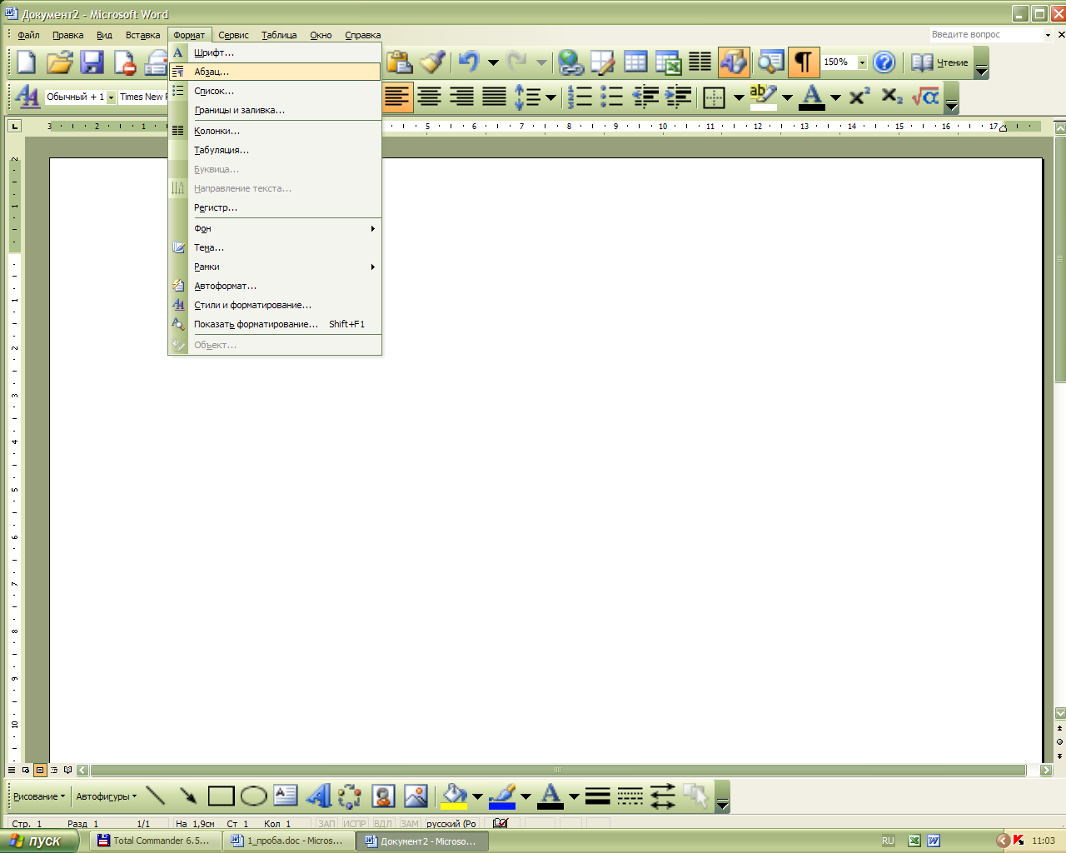
Task: Choose Абзац… from the Format menu
Action: tap(276, 72)
